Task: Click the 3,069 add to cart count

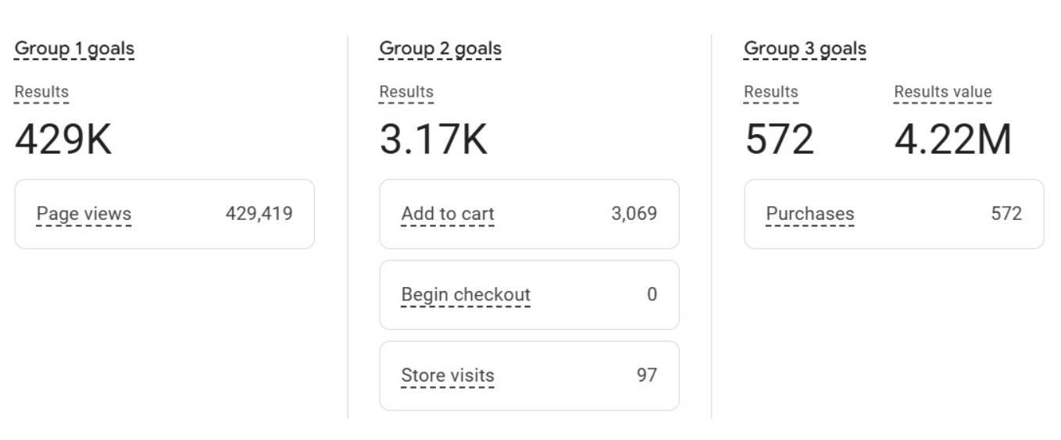Action: [x=634, y=214]
